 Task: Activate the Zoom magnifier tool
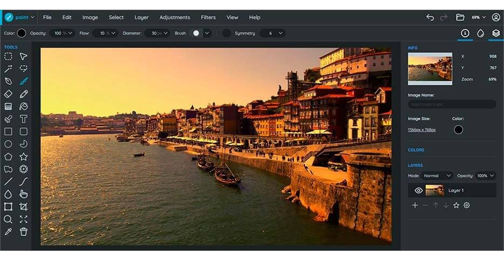coord(8,219)
